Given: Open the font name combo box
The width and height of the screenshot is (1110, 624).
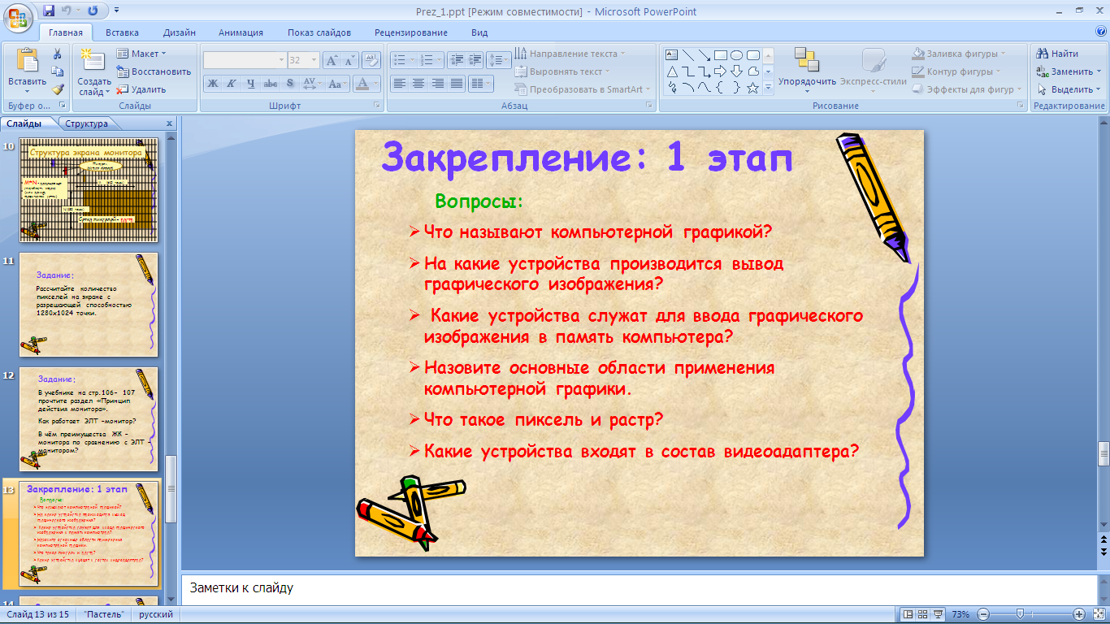Looking at the screenshot, I should point(245,60).
